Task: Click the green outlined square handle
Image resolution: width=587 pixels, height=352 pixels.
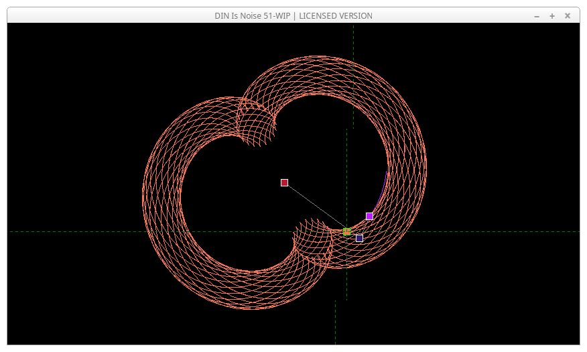Action: (x=346, y=231)
